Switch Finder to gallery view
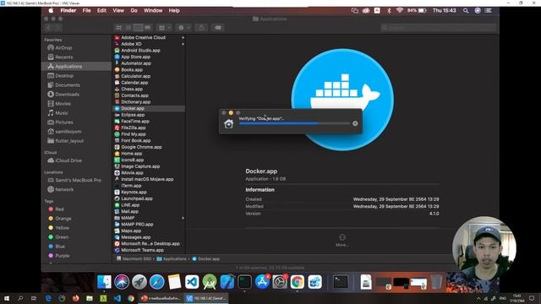The width and height of the screenshot is (541, 304). pyautogui.click(x=148, y=28)
